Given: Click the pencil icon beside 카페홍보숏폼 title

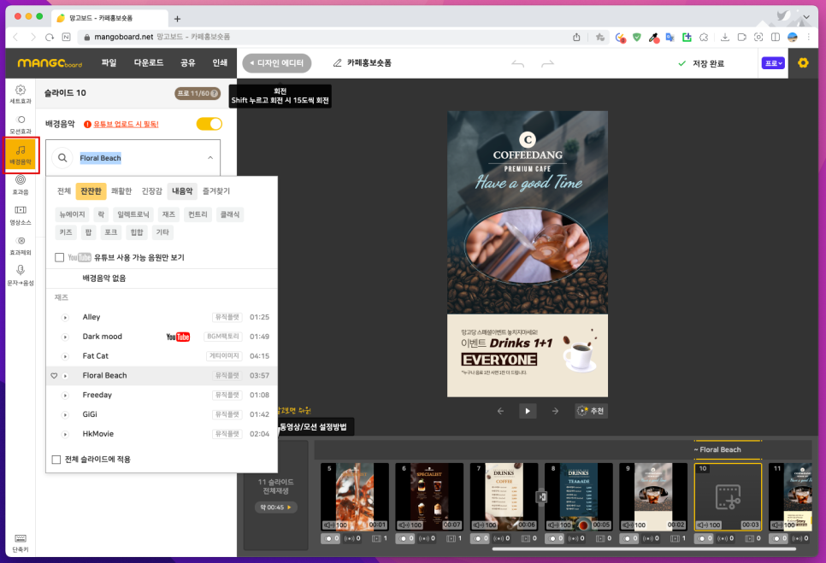Looking at the screenshot, I should 337,63.
